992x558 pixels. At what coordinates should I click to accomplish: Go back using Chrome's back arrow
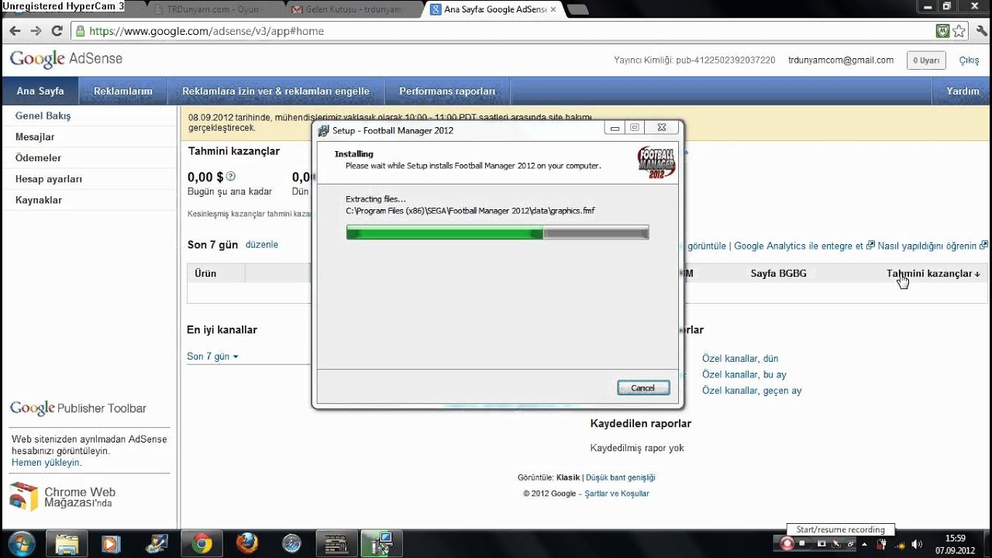(x=15, y=31)
